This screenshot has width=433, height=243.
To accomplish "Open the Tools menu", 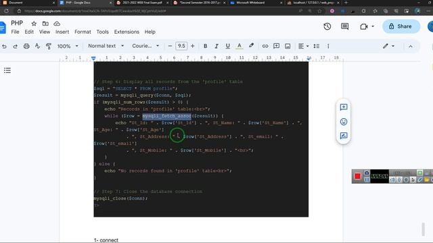I will click(x=102, y=32).
